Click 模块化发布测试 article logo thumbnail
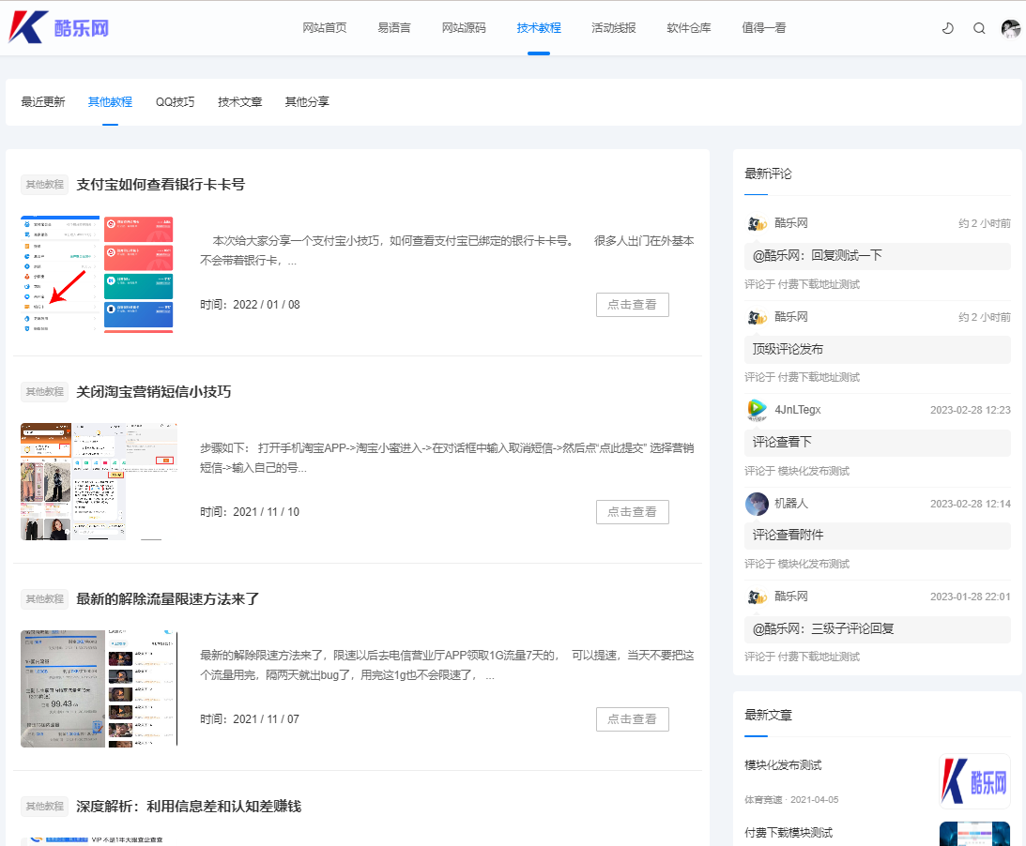Viewport: 1026px width, 846px height. [974, 781]
